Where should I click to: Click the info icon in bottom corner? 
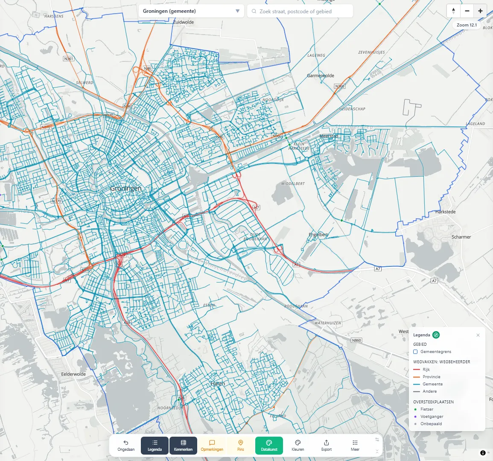point(483,453)
